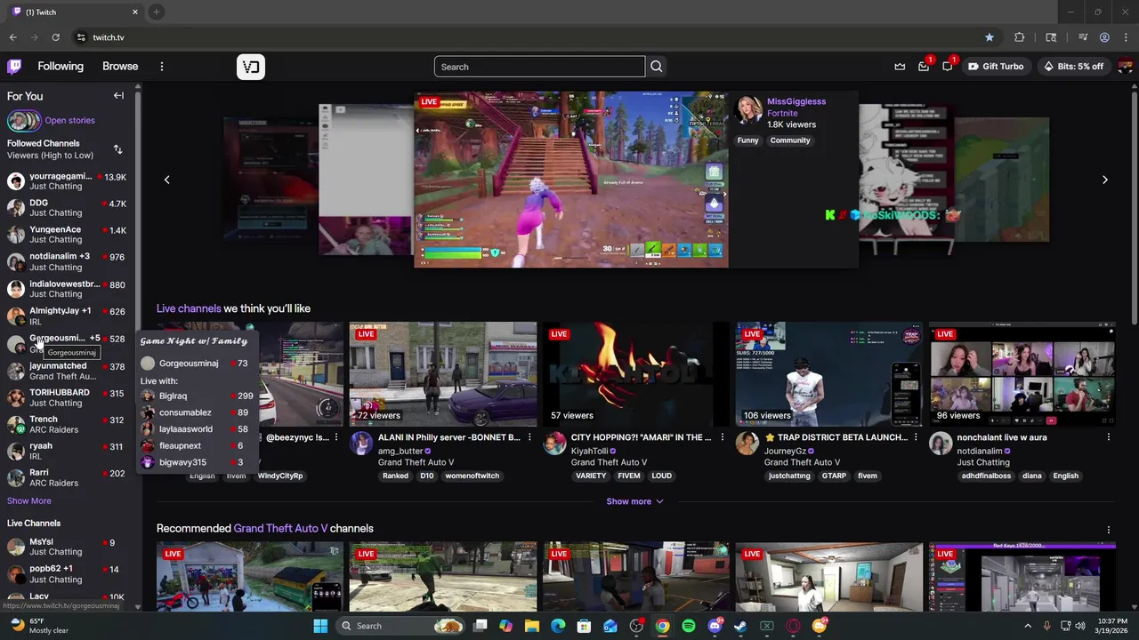Click the womenoftwitch tag

pos(472,476)
